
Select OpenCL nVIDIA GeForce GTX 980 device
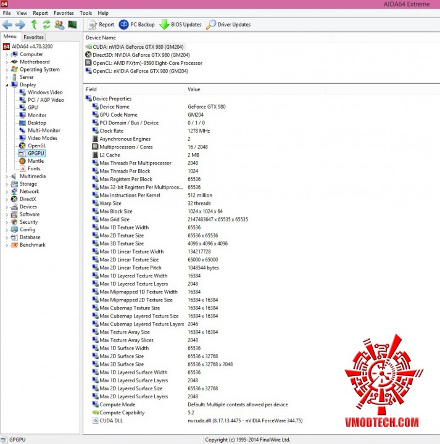coord(137,71)
